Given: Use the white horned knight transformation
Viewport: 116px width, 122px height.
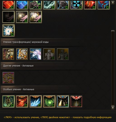Looking at the screenshot, I should pyautogui.click(x=49, y=54).
